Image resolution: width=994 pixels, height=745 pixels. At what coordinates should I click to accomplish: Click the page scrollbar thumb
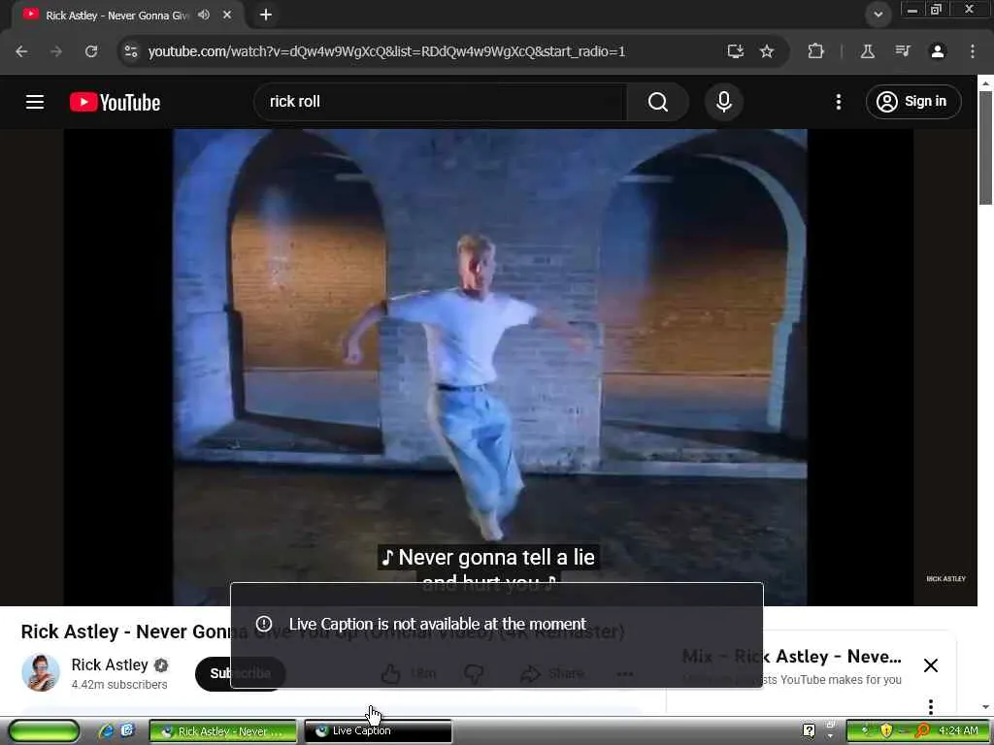pyautogui.click(x=985, y=147)
